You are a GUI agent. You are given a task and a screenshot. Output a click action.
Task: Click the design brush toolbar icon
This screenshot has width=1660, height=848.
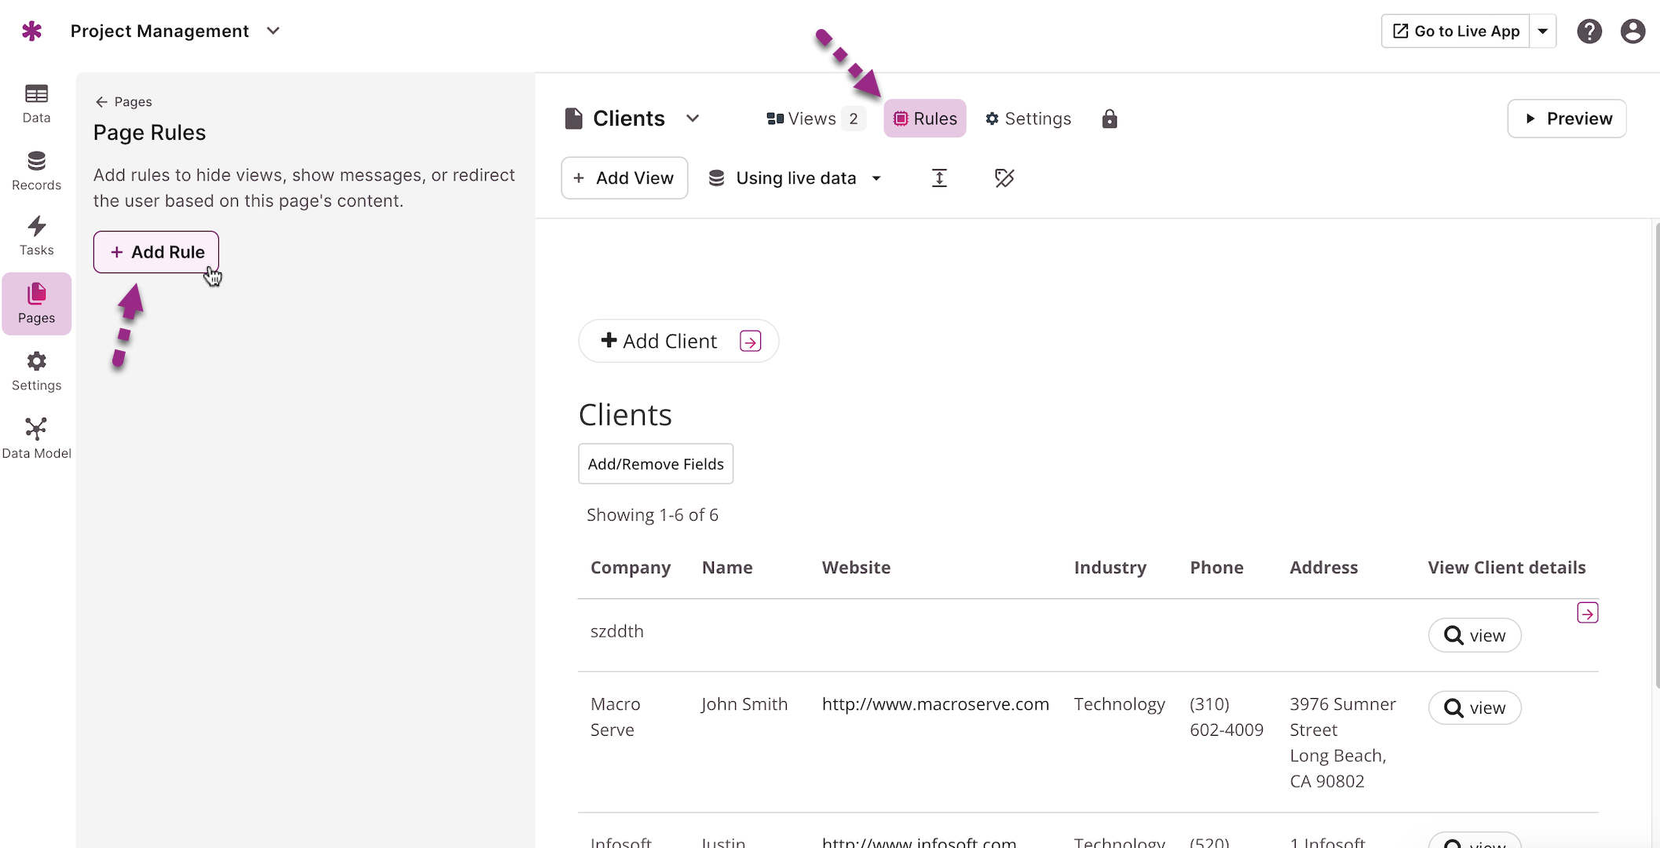pyautogui.click(x=1004, y=178)
